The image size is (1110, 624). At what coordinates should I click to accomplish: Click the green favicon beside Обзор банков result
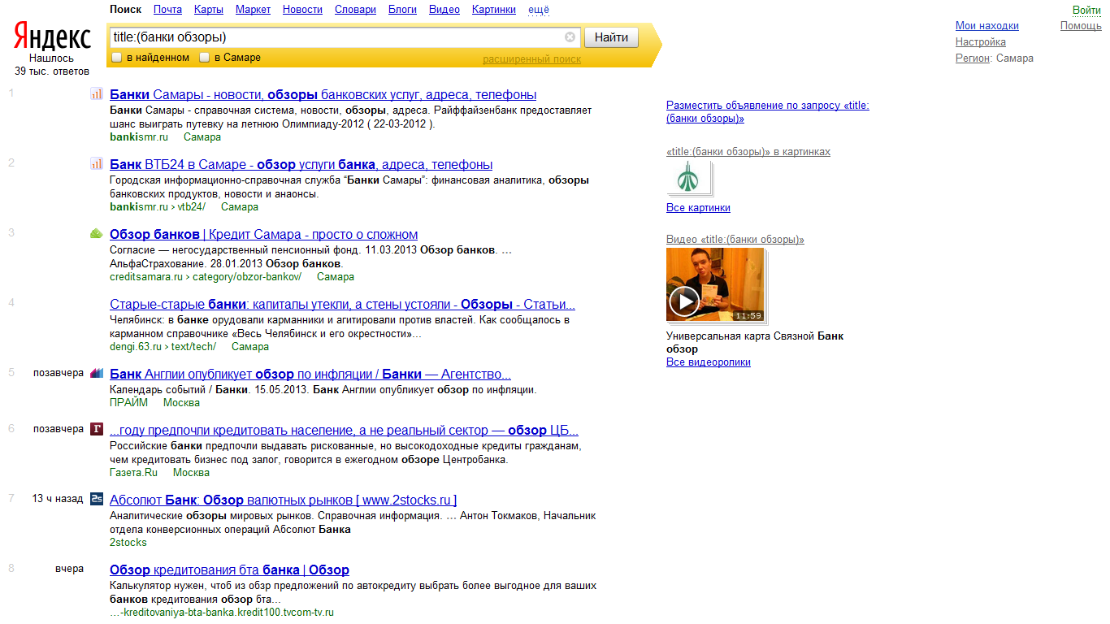(x=97, y=234)
